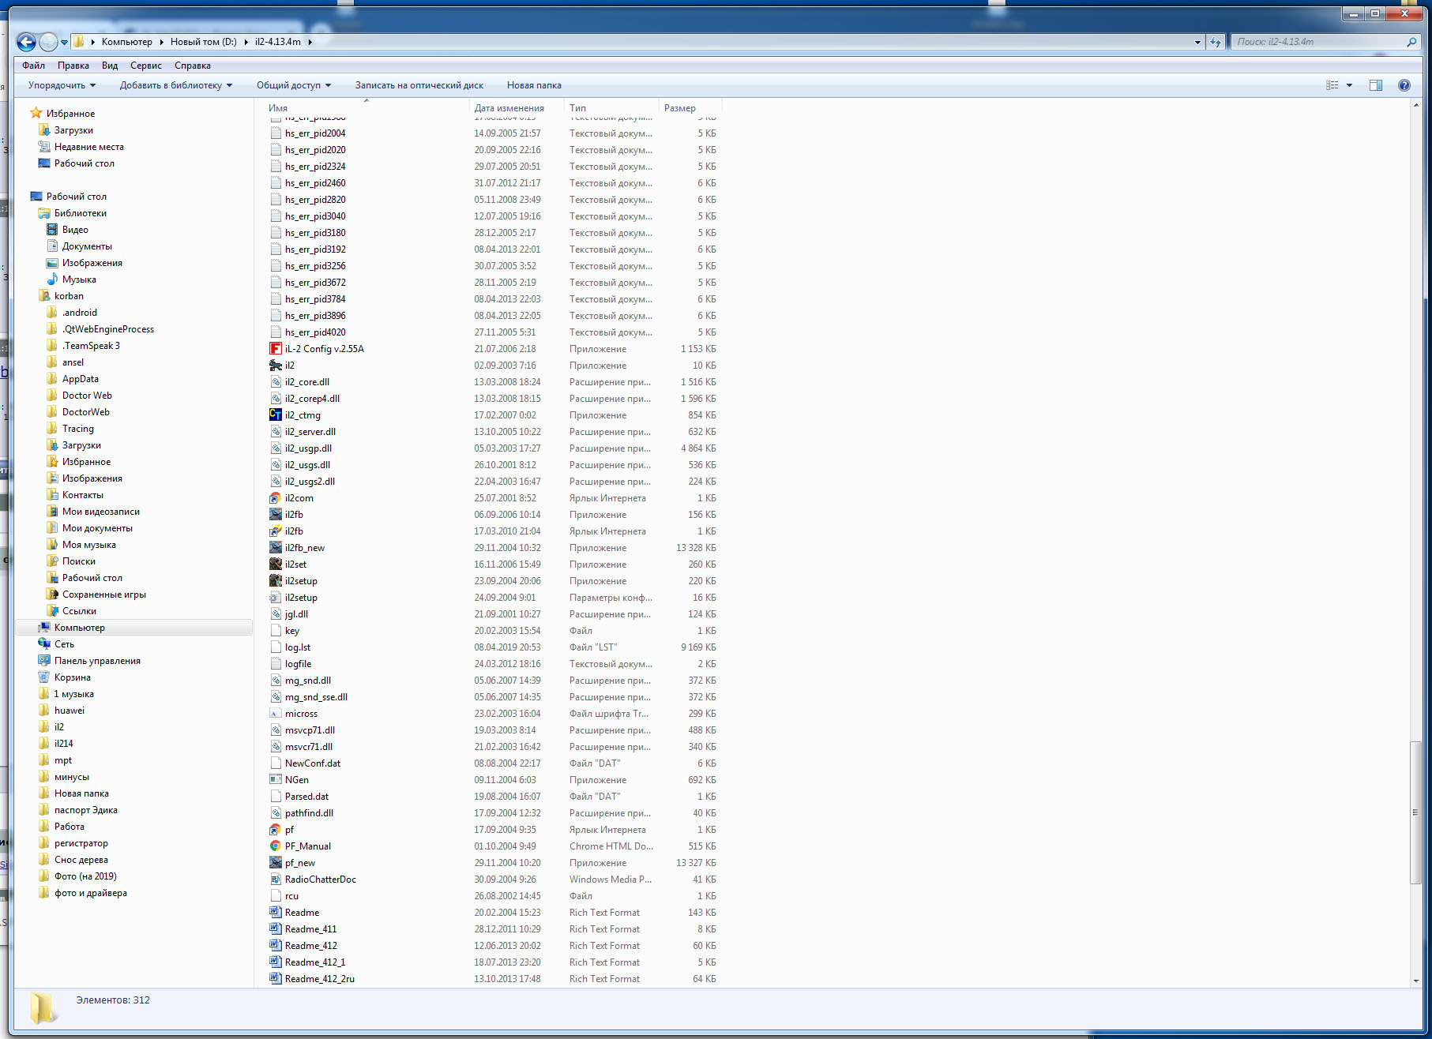The height and width of the screenshot is (1039, 1432).
Task: Open the Справка menu
Action: coord(193,66)
